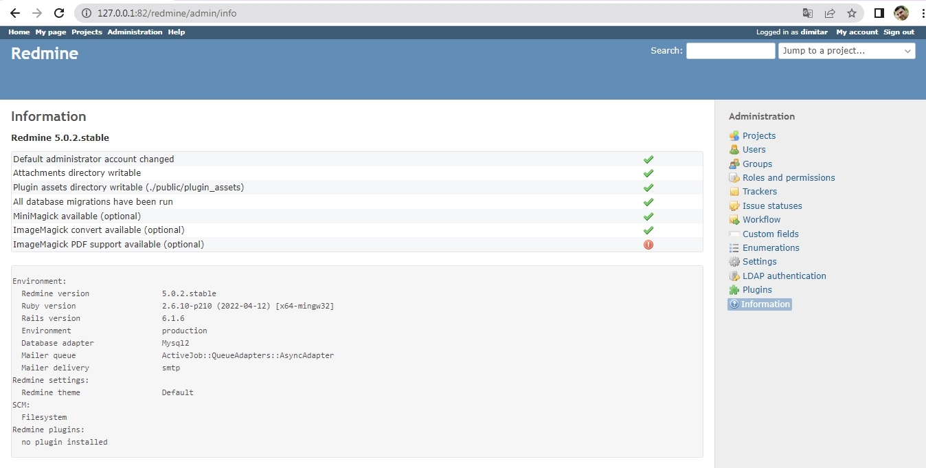Go to My page in top menu
Viewport: 926px width, 468px height.
coord(51,32)
